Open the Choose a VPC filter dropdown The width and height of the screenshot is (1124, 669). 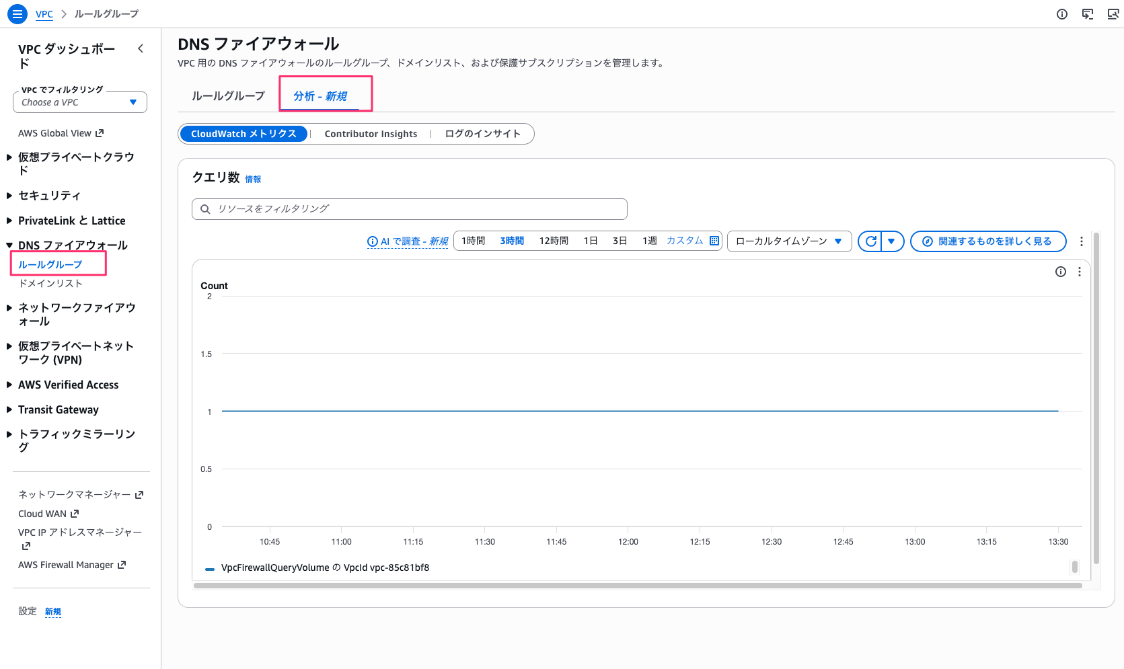tap(80, 102)
